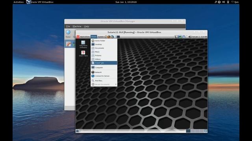Open Pictures from the Places menu
The height and width of the screenshot is (141, 252).
[104, 56]
